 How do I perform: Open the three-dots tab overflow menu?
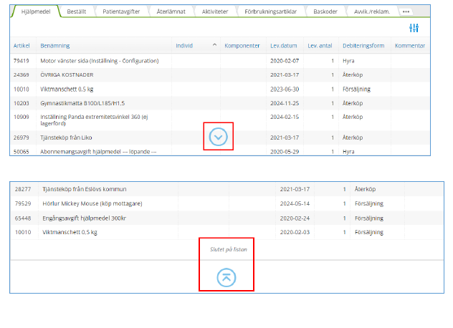406,12
